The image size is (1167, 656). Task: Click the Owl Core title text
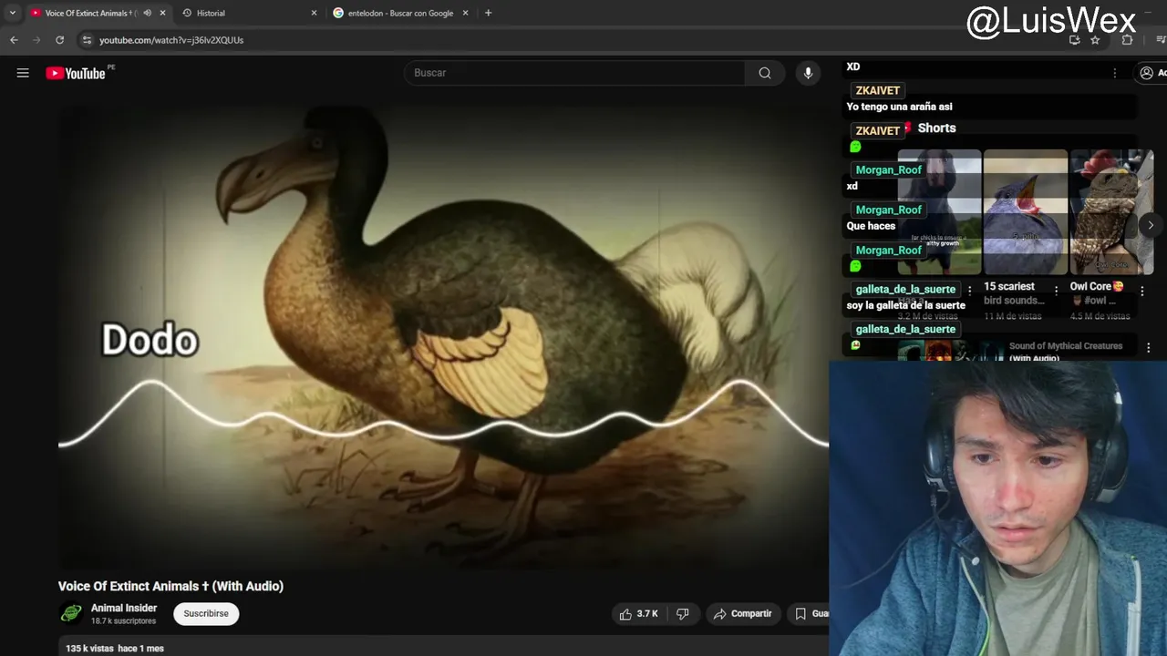coord(1097,293)
